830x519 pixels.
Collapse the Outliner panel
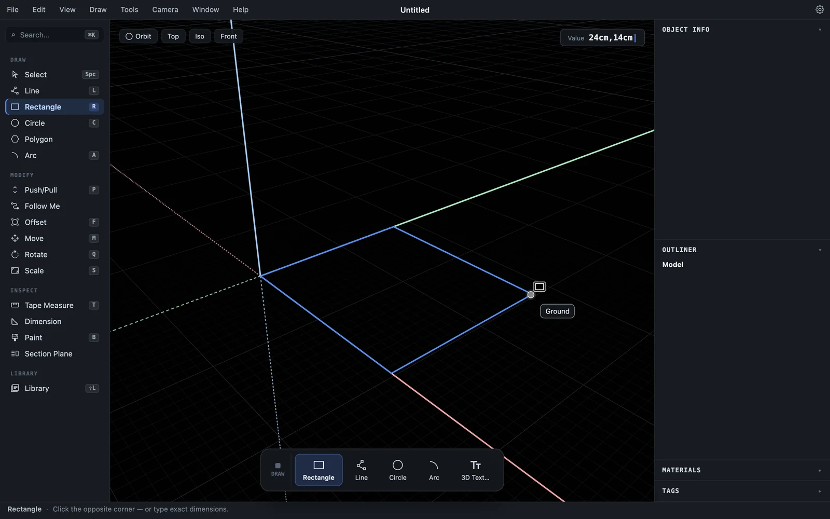(820, 250)
